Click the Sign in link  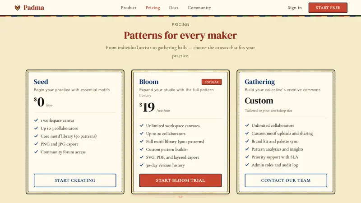[x=295, y=8]
